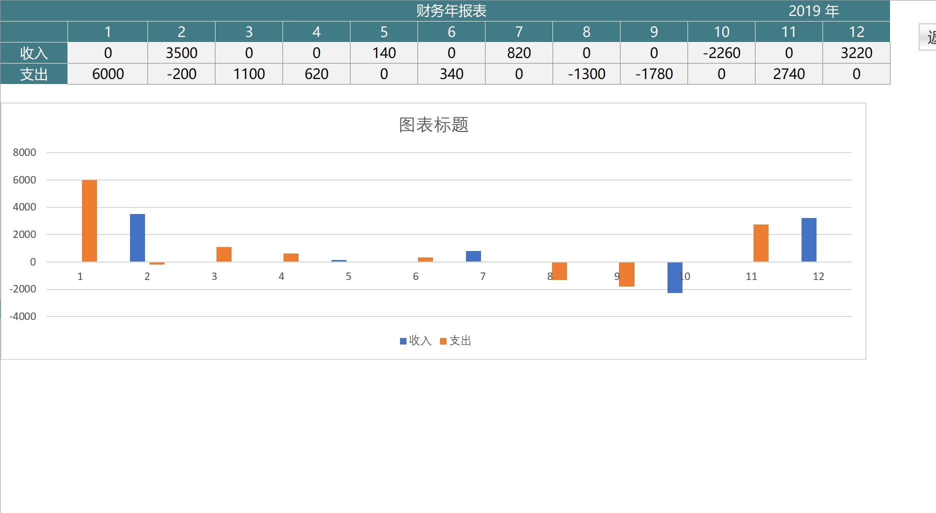
Task: Select the 支出 row header
Action: pos(34,74)
